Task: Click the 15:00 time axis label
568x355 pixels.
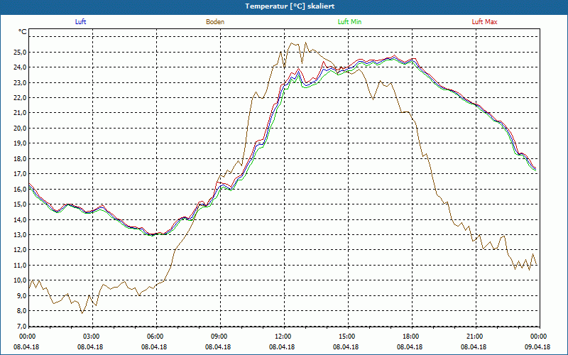Action: (x=346, y=337)
